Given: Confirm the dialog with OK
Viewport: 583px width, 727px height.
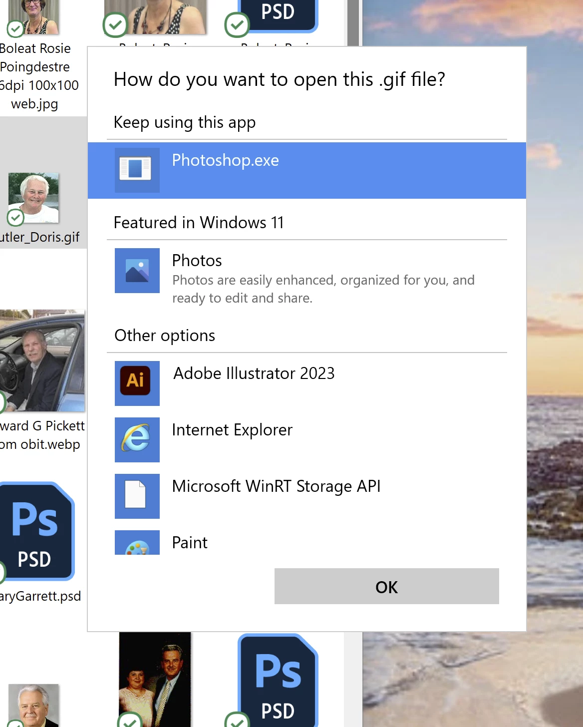Looking at the screenshot, I should click(387, 586).
